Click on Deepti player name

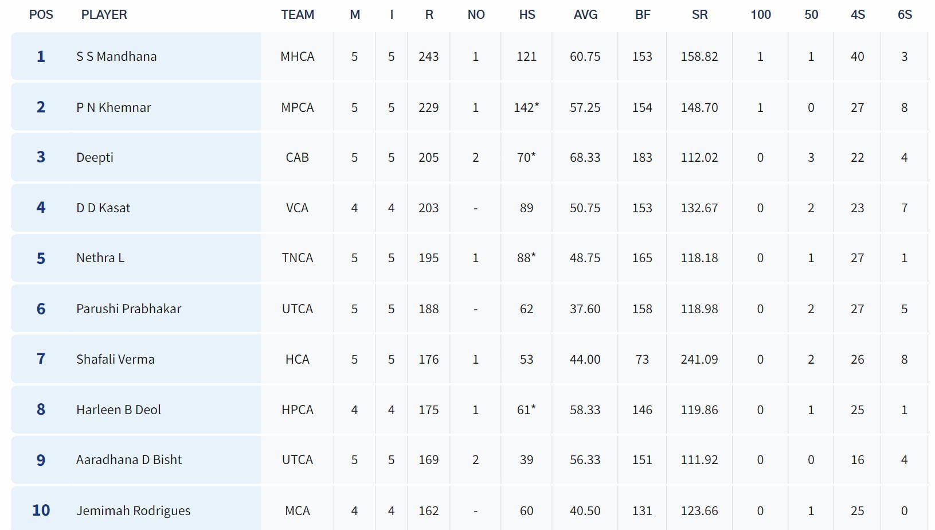tap(95, 157)
